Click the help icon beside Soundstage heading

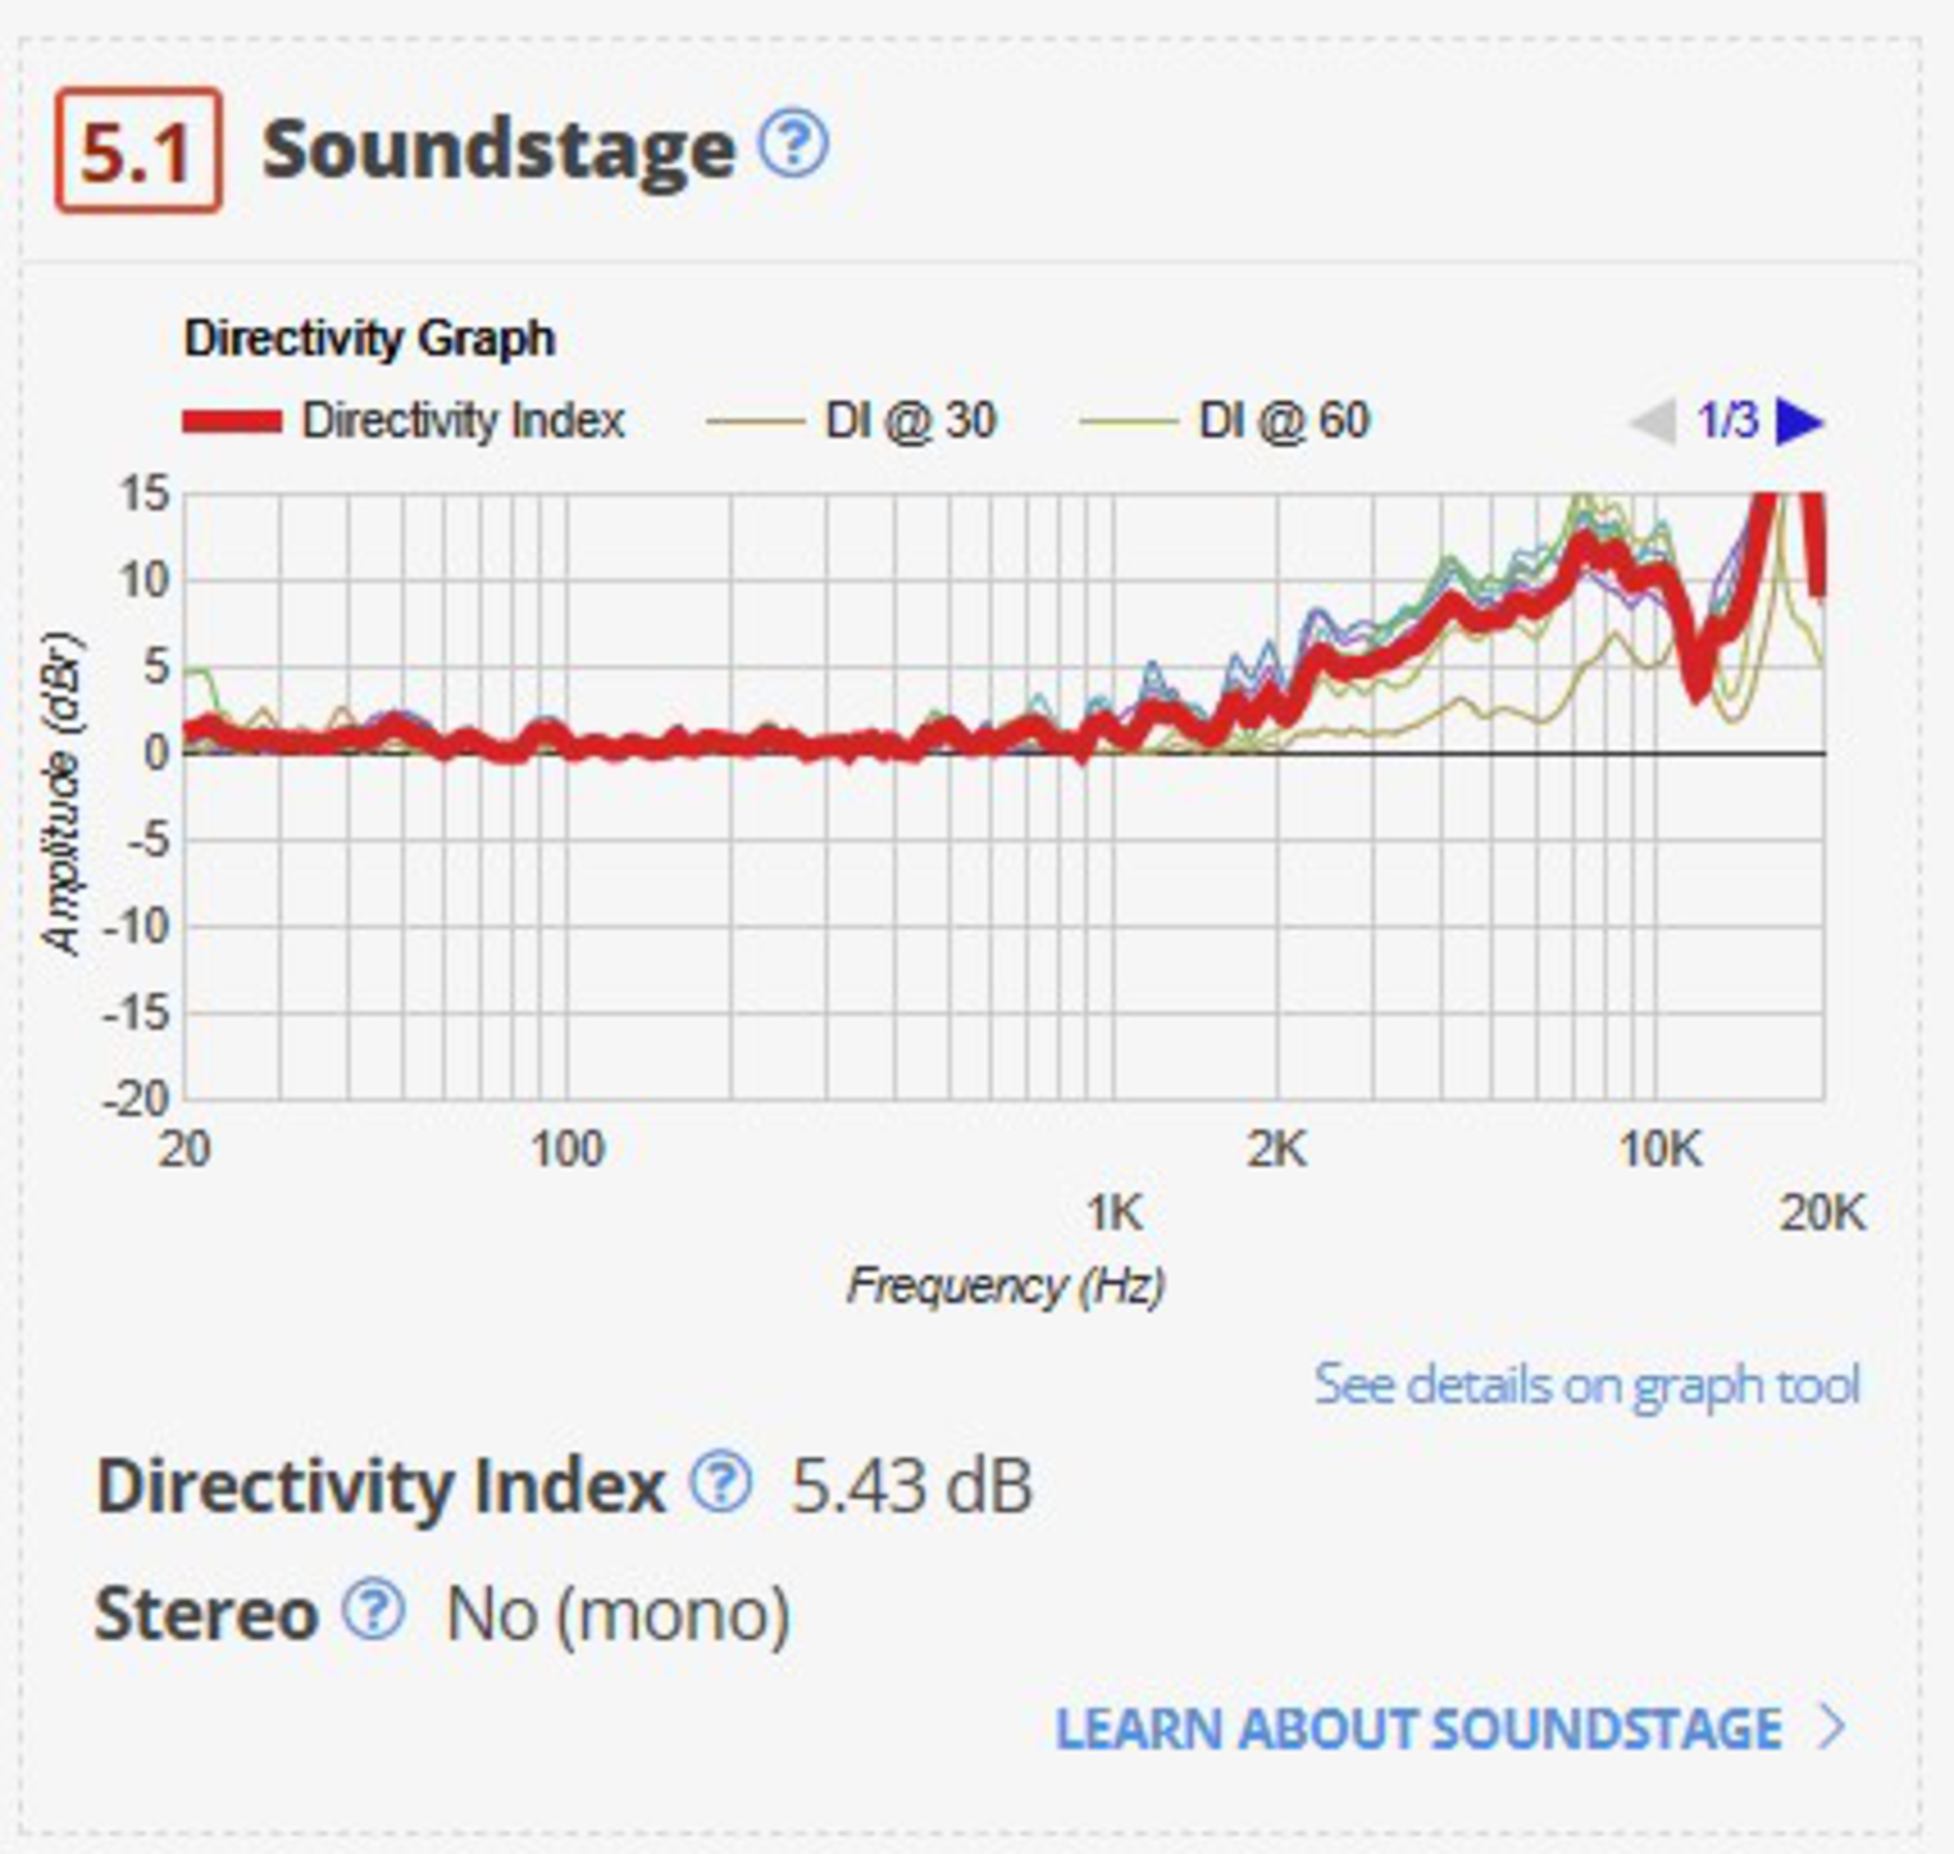793,145
